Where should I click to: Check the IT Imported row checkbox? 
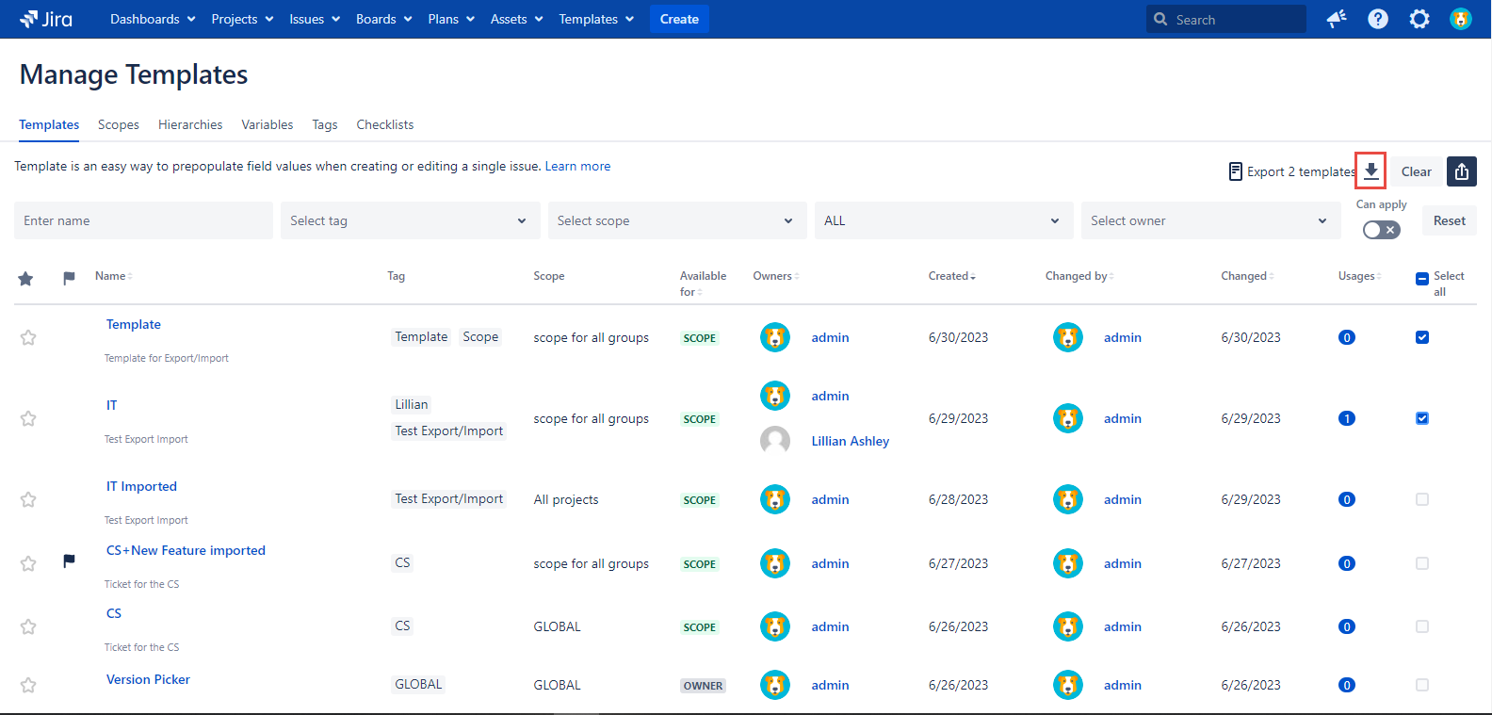click(x=1421, y=499)
